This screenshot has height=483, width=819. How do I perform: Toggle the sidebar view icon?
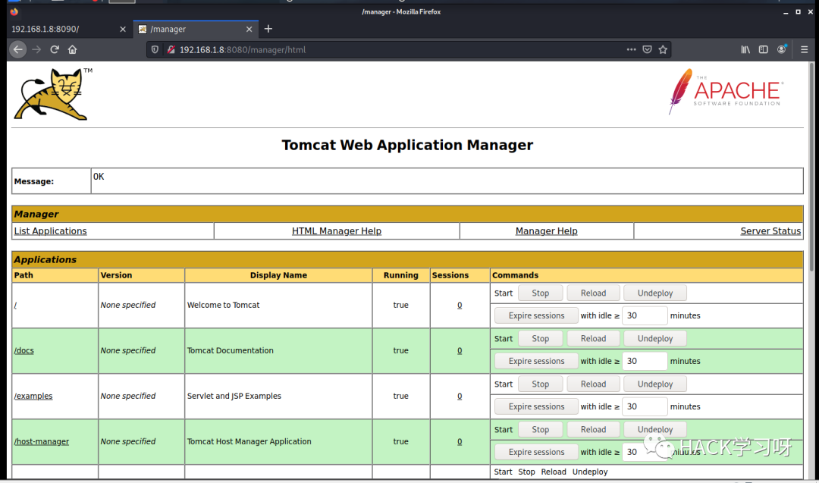click(x=763, y=49)
